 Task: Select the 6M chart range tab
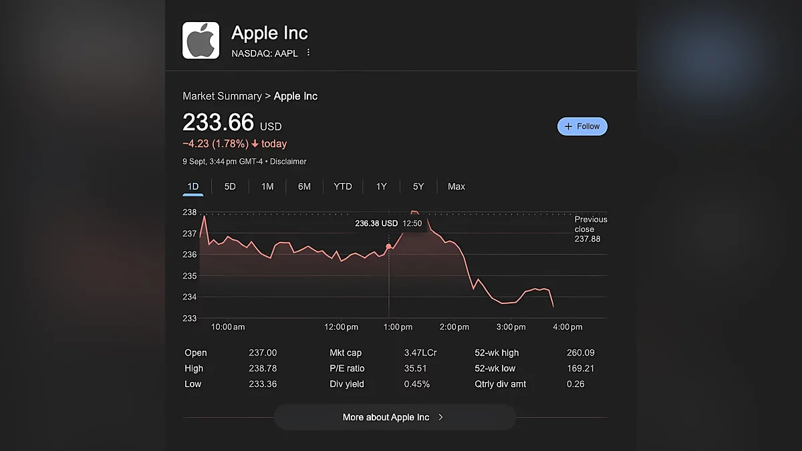point(304,186)
